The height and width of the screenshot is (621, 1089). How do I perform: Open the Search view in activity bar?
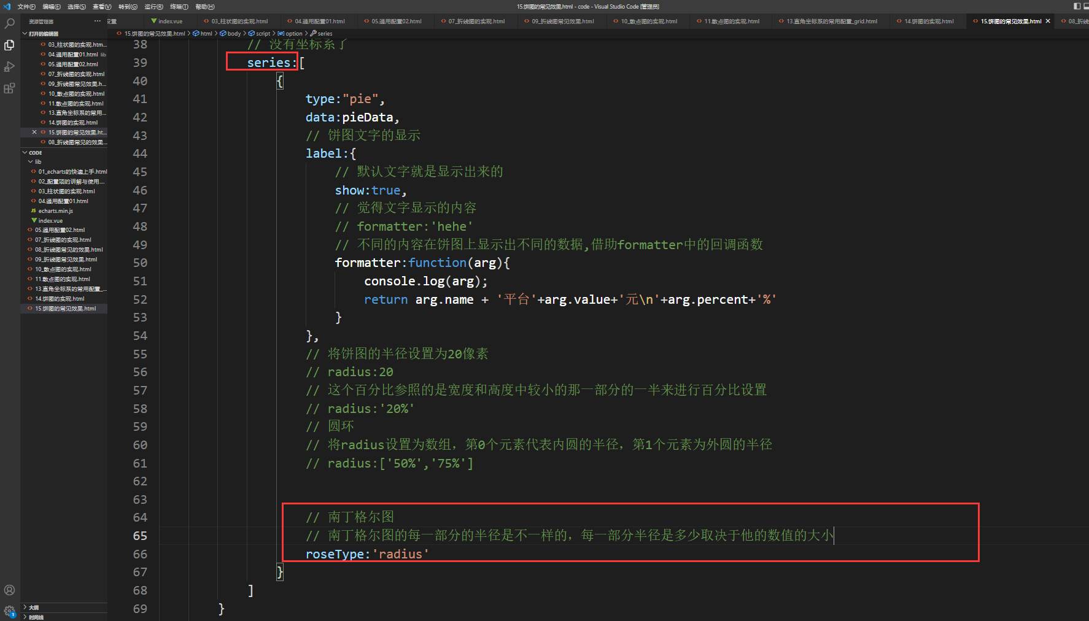[9, 24]
